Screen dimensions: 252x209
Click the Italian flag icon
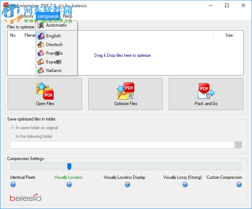[x=41, y=71]
